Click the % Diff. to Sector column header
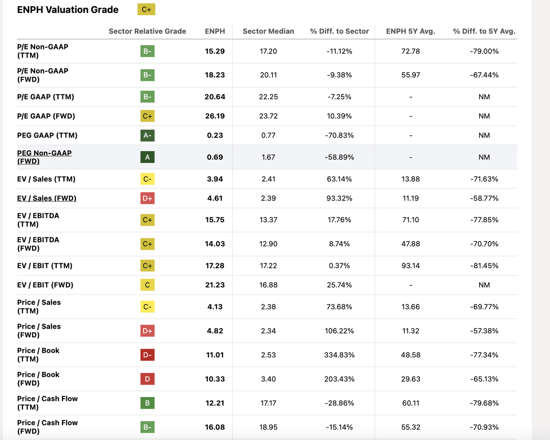The image size is (550, 440). pos(339,31)
